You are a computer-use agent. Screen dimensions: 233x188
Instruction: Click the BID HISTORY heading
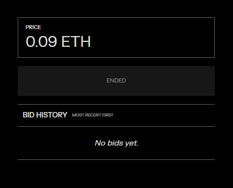coord(45,115)
